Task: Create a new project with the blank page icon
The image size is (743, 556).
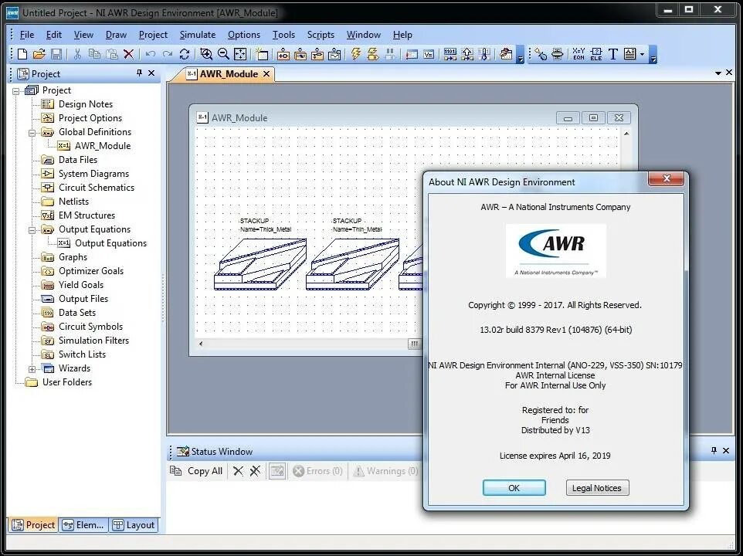Action: (x=22, y=54)
